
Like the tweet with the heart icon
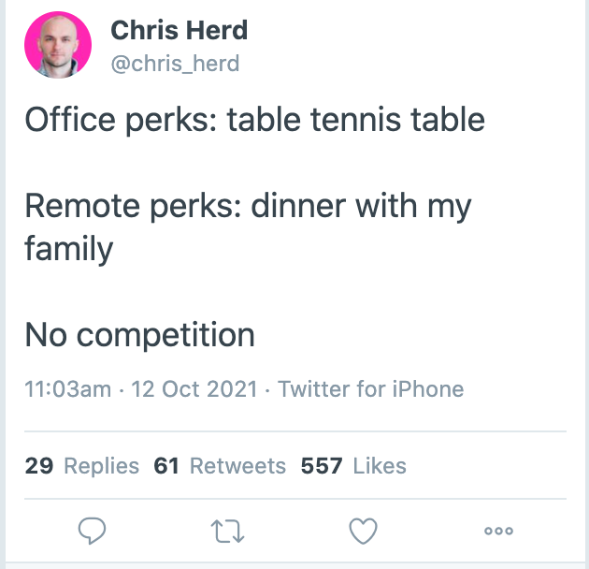point(364,531)
